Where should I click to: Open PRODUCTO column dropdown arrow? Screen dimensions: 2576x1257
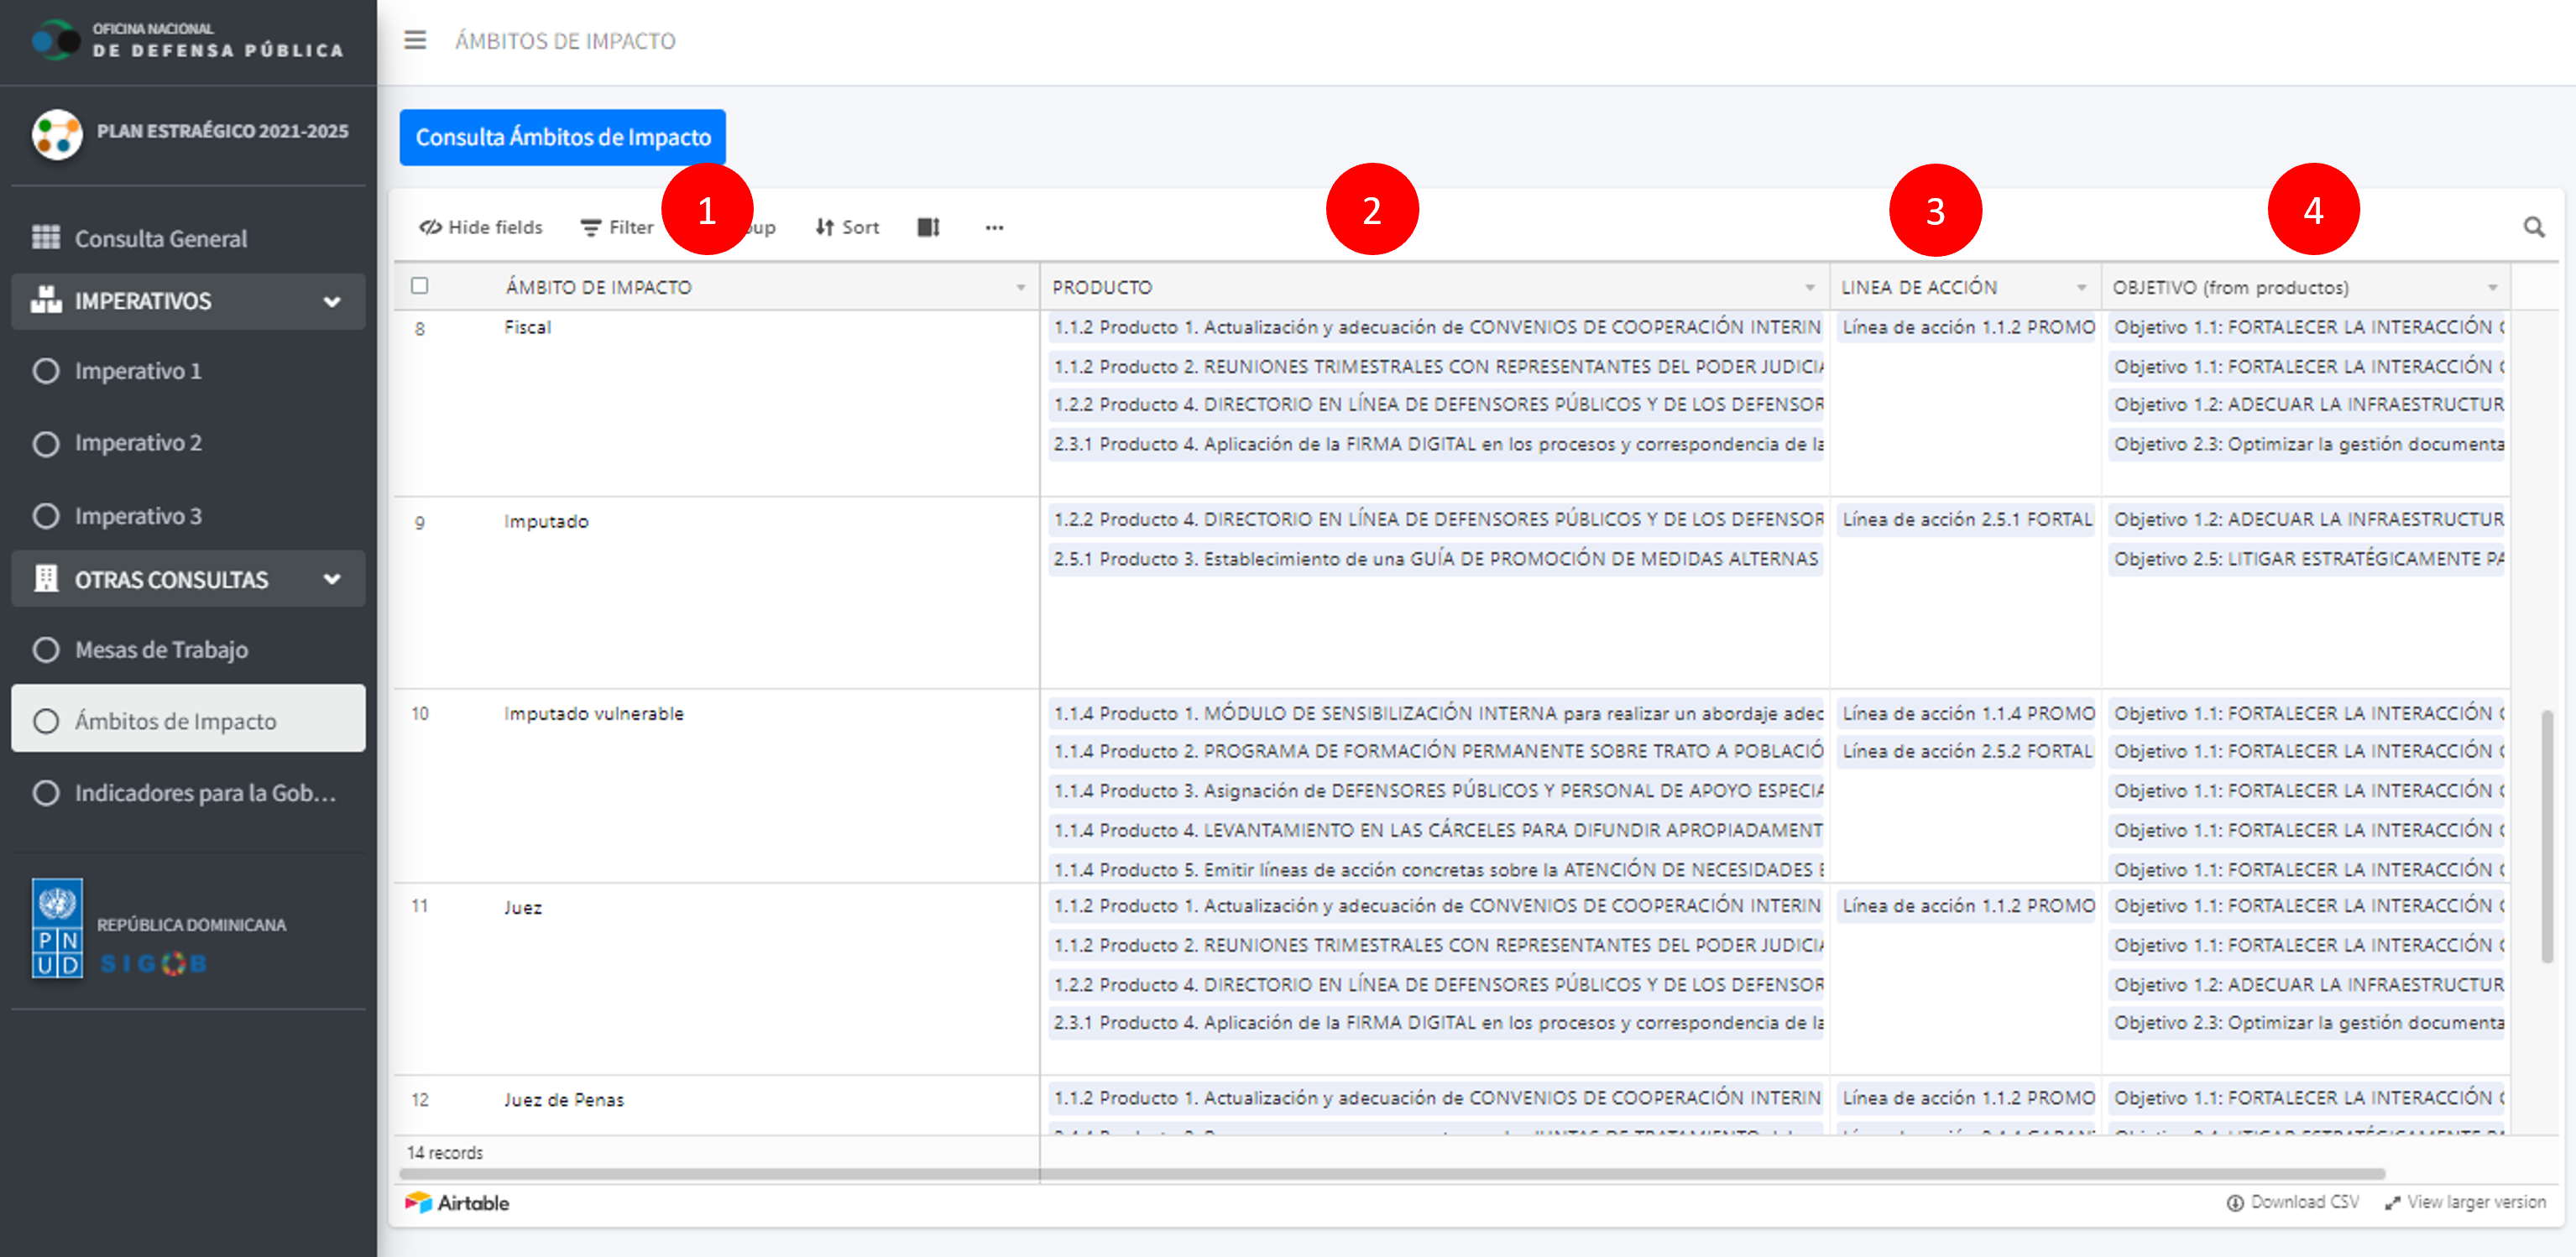[x=1809, y=288]
